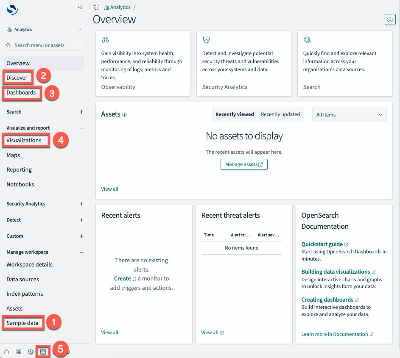This screenshot has width=400, height=358.
Task: Collapse the Manage workspace section
Action: tap(81, 252)
